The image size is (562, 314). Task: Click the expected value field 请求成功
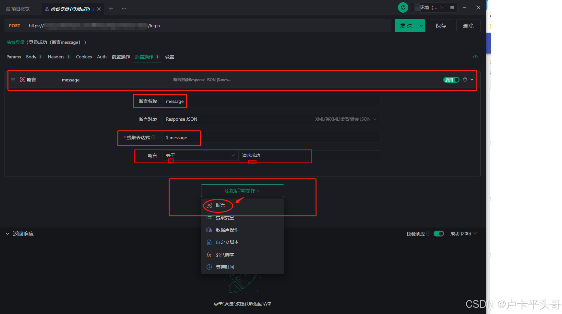coord(309,155)
